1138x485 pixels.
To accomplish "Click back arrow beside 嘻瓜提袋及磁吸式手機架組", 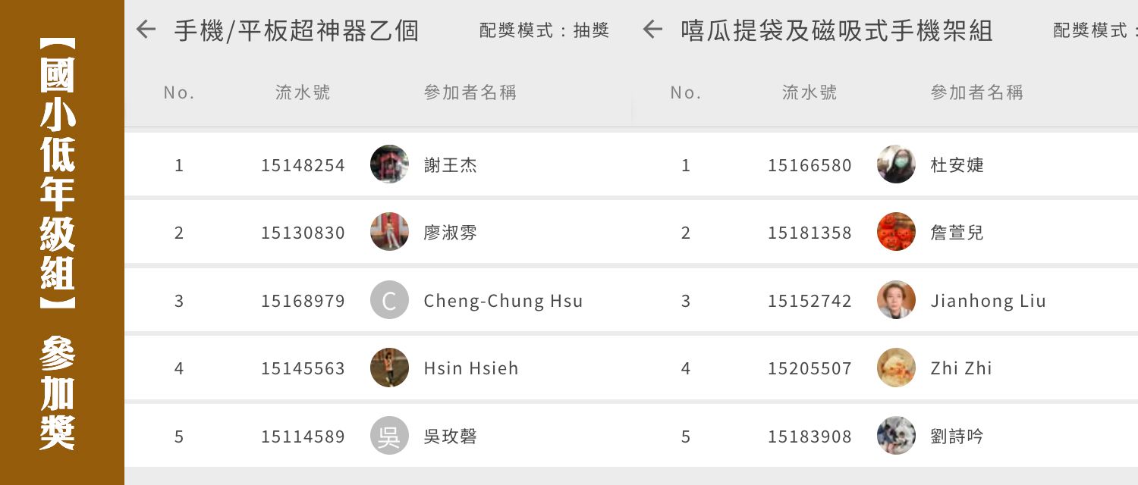I will [x=652, y=30].
